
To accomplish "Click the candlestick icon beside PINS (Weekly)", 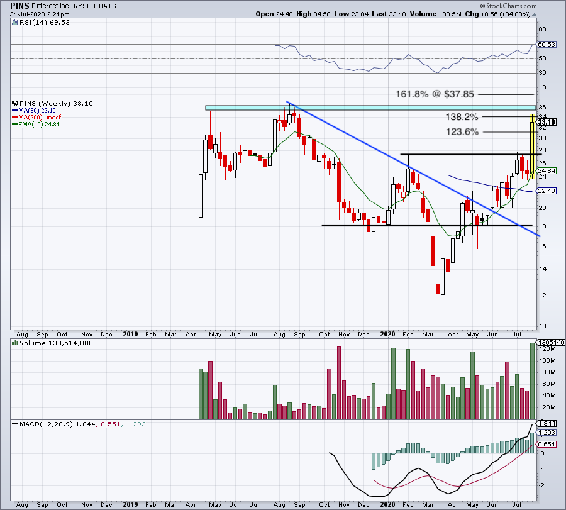I will [x=15, y=103].
